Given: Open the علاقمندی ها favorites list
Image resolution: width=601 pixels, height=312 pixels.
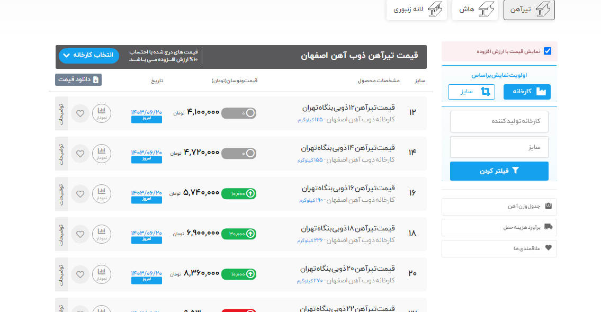Looking at the screenshot, I should click(499, 248).
